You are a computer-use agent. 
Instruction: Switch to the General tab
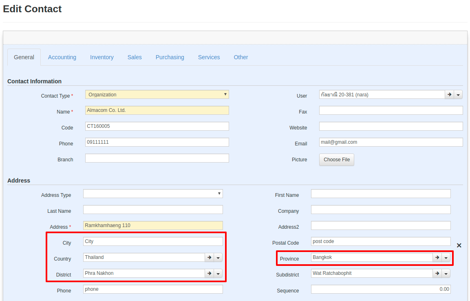(x=24, y=57)
